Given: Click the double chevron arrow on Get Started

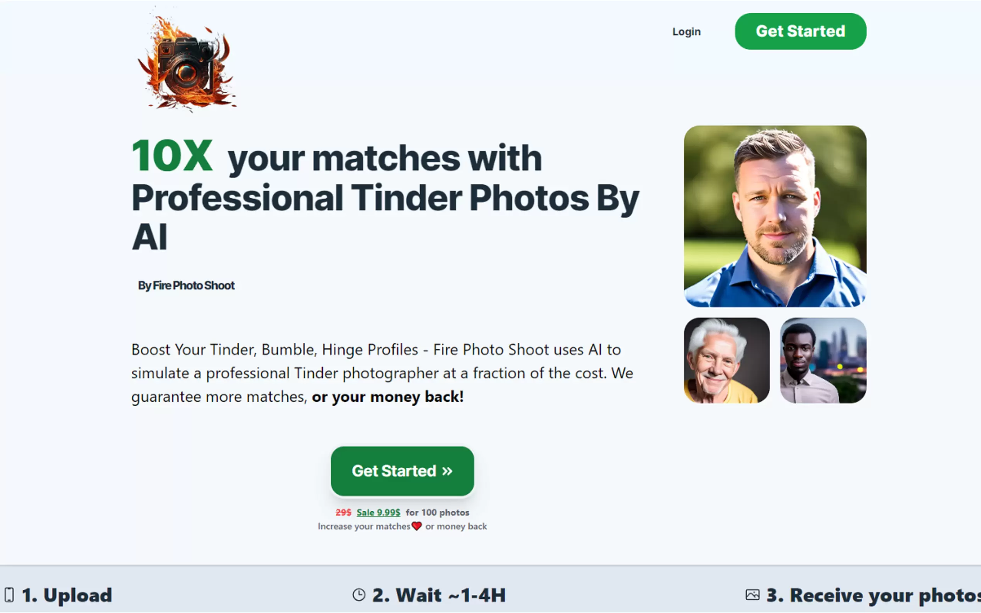Looking at the screenshot, I should pos(447,471).
